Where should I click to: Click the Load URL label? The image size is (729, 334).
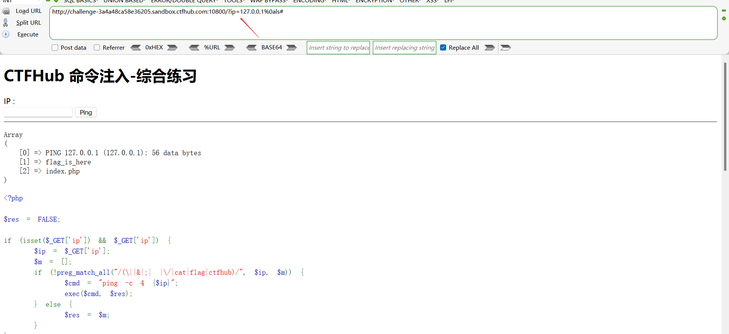click(x=29, y=11)
